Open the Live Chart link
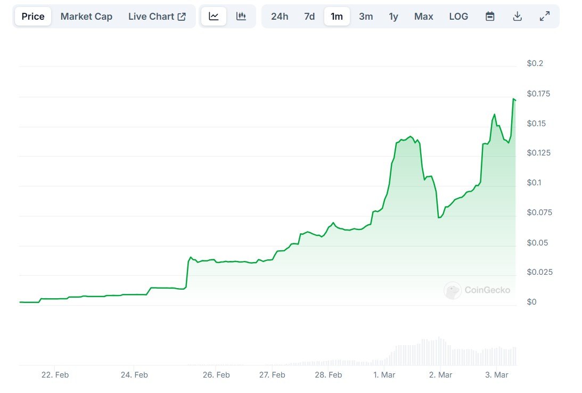 pos(157,17)
